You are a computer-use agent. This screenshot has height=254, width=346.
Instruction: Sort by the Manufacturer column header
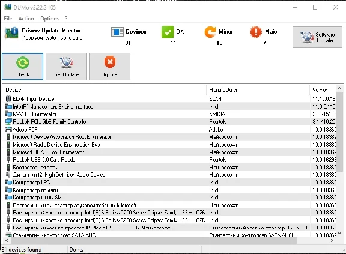[x=258, y=90]
